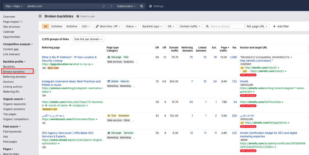
Task: Open Backlinks in the sidebar
Action: (x=9, y=67)
